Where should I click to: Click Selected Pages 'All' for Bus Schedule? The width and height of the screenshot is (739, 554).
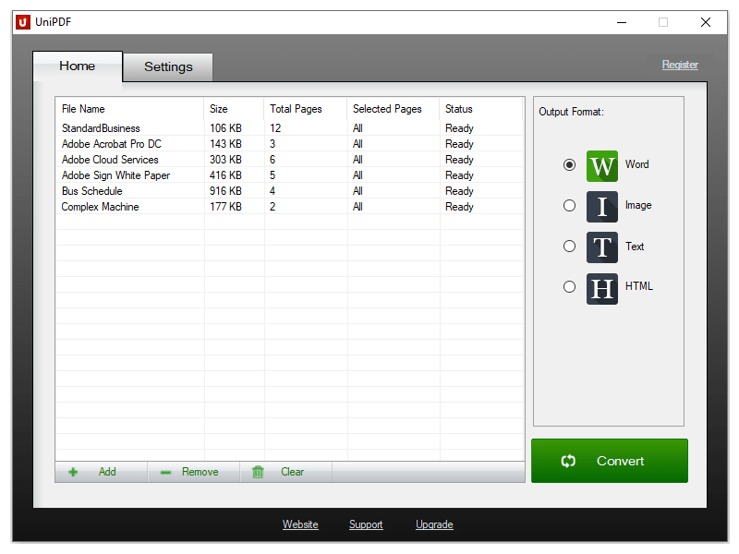click(357, 191)
